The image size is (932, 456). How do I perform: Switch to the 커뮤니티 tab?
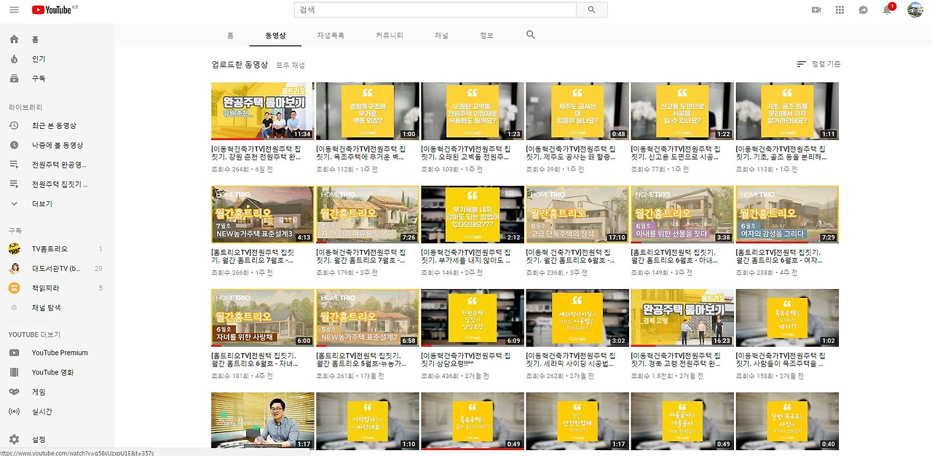pos(390,34)
